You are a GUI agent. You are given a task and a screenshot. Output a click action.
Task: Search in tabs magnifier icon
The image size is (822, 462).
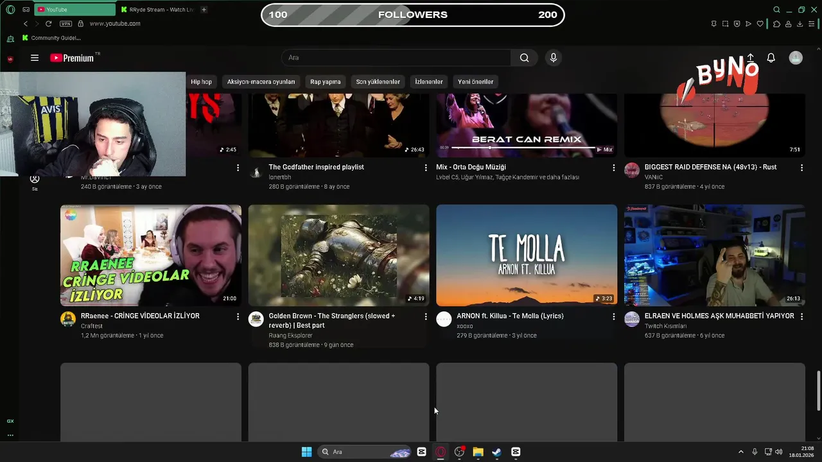tap(776, 10)
